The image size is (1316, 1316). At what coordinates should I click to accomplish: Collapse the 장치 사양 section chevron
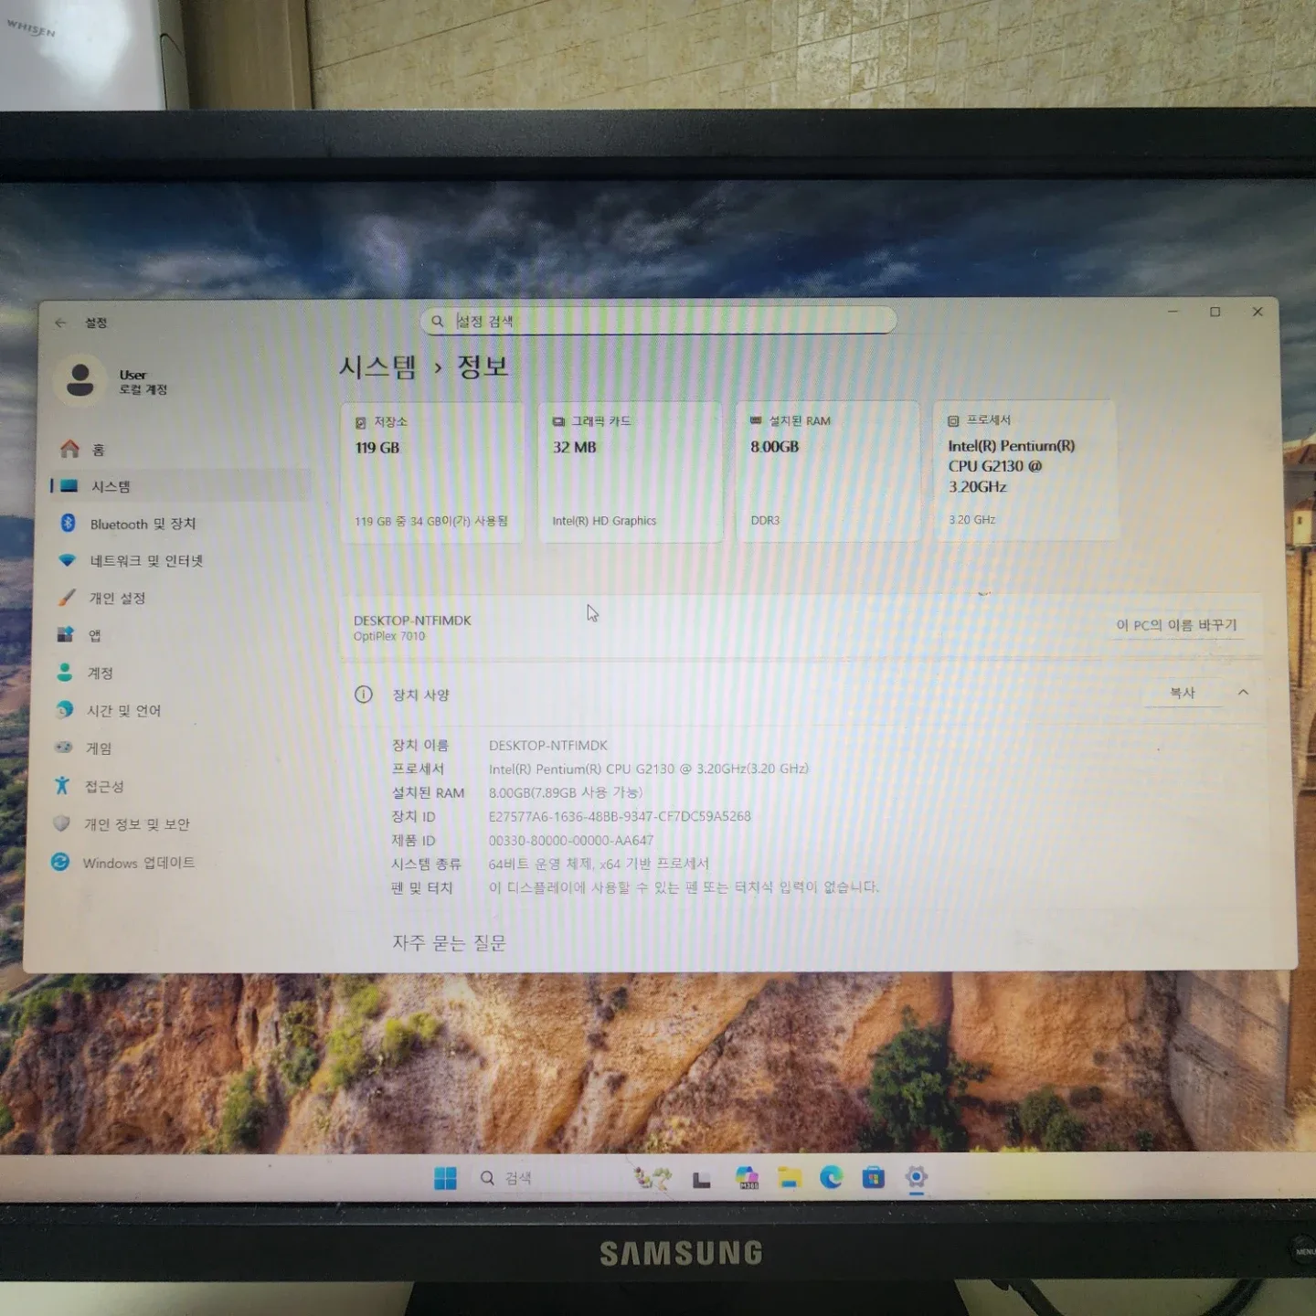tap(1243, 693)
